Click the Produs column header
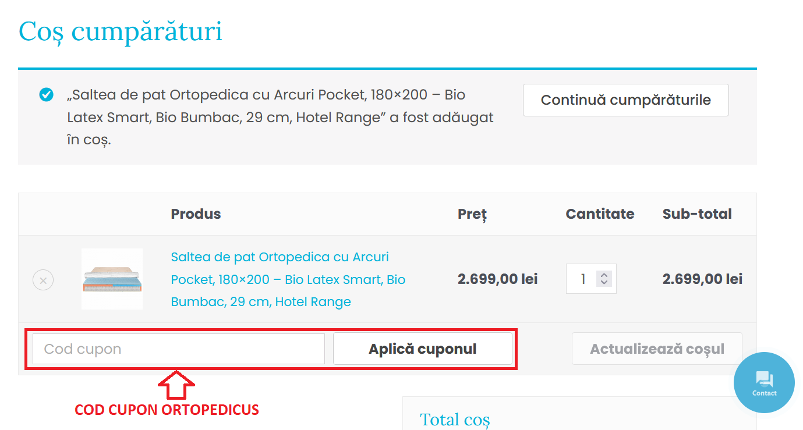 pyautogui.click(x=196, y=214)
